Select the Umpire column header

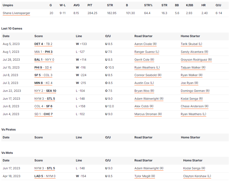(x=8, y=5)
